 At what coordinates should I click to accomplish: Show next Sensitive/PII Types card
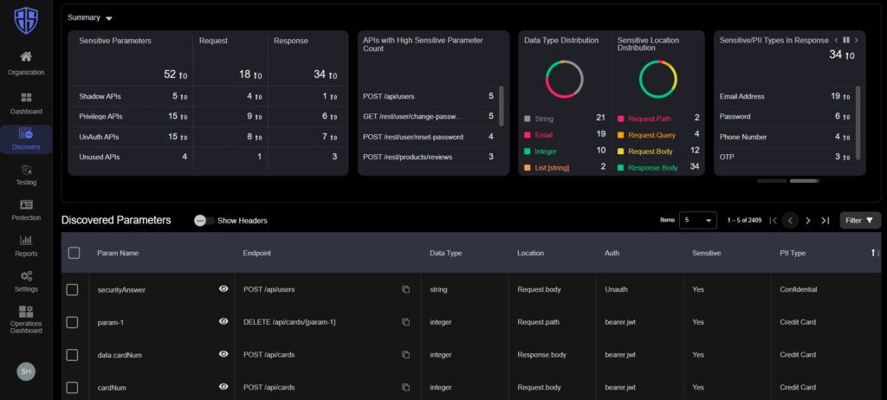857,40
